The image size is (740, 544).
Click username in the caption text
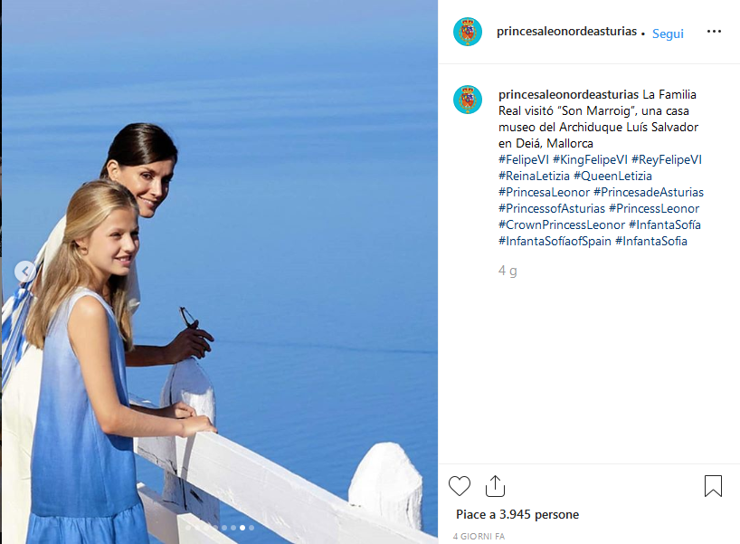point(568,94)
